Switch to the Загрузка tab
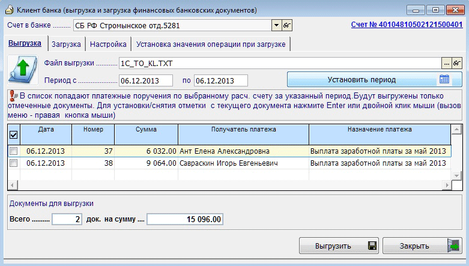 pos(66,44)
